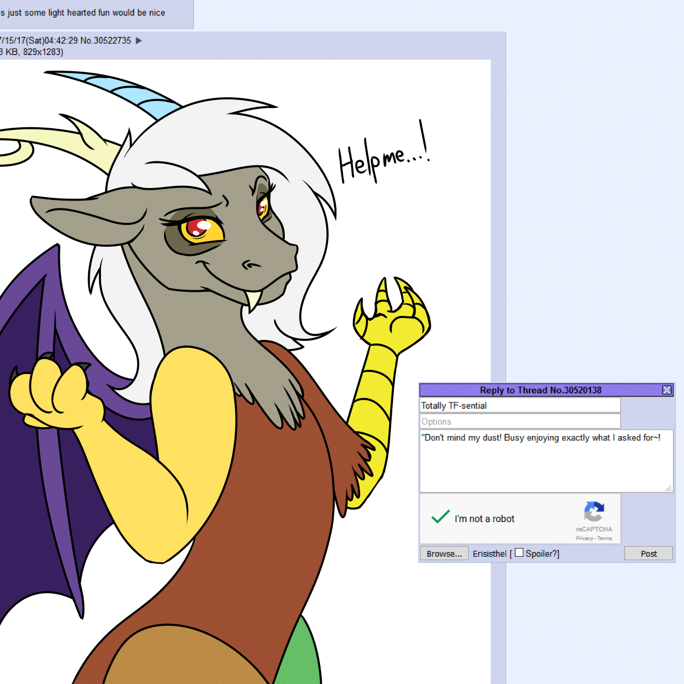Open the reCAPTCHA Terms link

coord(605,538)
